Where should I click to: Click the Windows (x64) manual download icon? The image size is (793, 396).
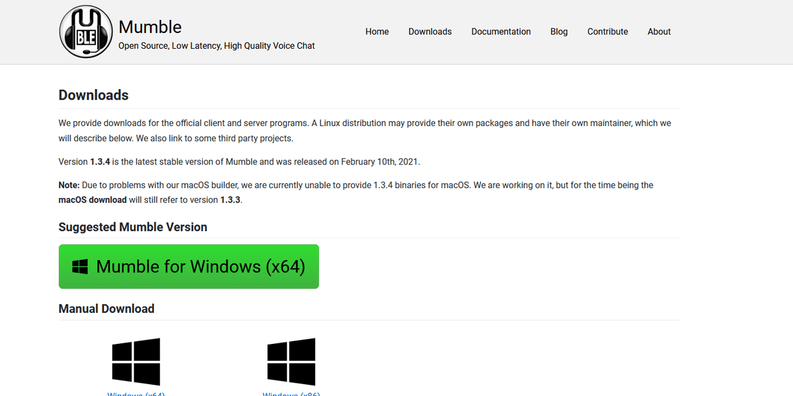click(x=136, y=362)
